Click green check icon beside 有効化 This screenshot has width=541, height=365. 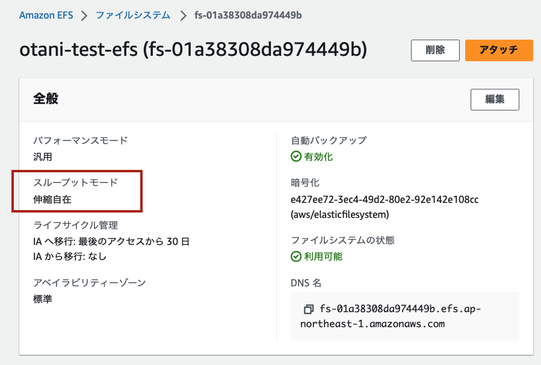[296, 157]
